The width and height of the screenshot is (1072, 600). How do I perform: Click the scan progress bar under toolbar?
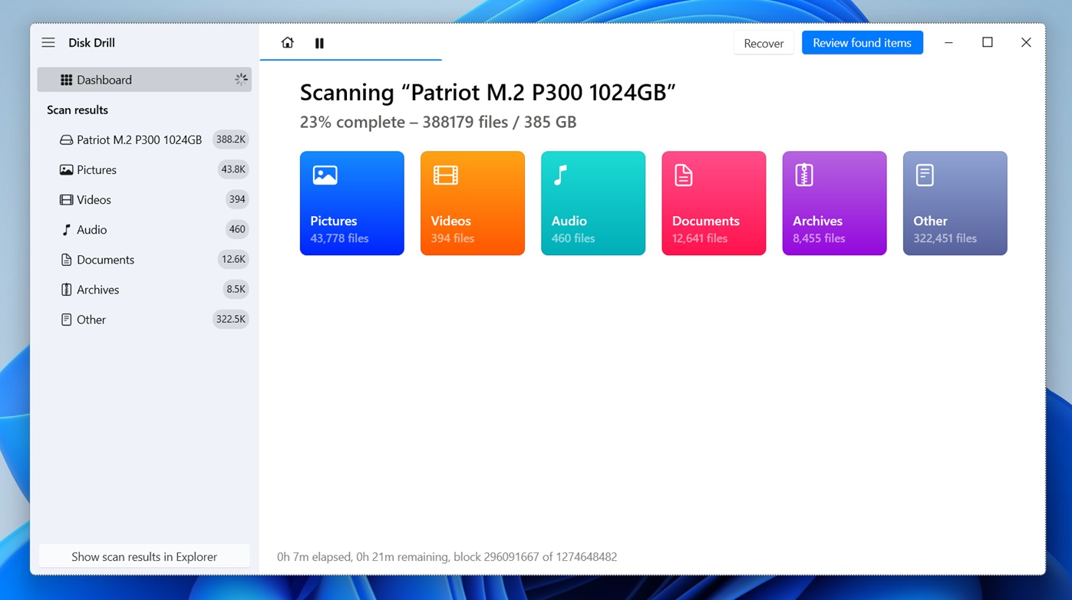pyautogui.click(x=351, y=59)
